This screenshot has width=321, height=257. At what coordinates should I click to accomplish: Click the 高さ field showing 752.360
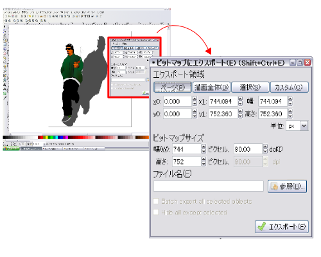pyautogui.click(x=273, y=114)
